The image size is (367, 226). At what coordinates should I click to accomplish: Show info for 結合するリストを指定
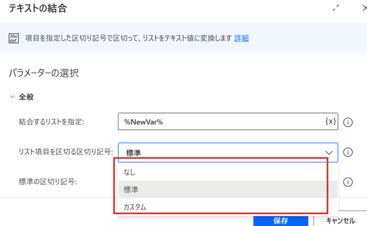348,122
